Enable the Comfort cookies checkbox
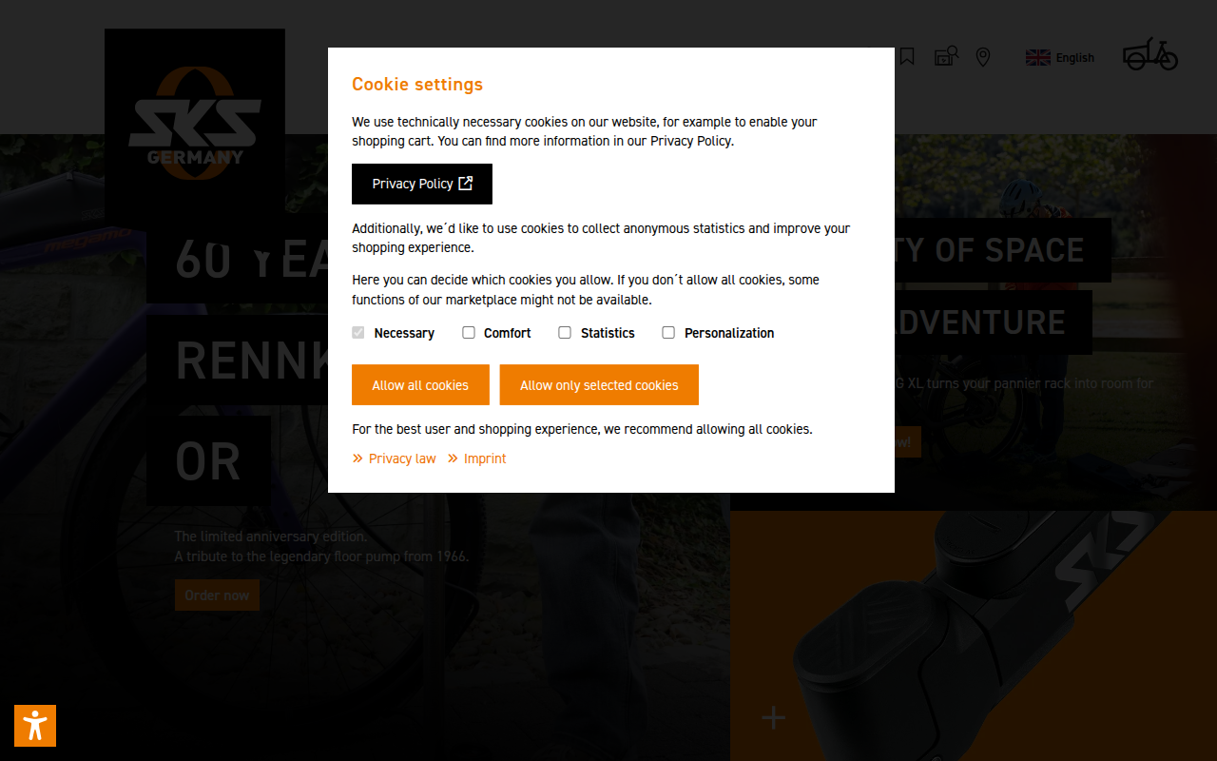This screenshot has height=761, width=1217. coord(469,333)
